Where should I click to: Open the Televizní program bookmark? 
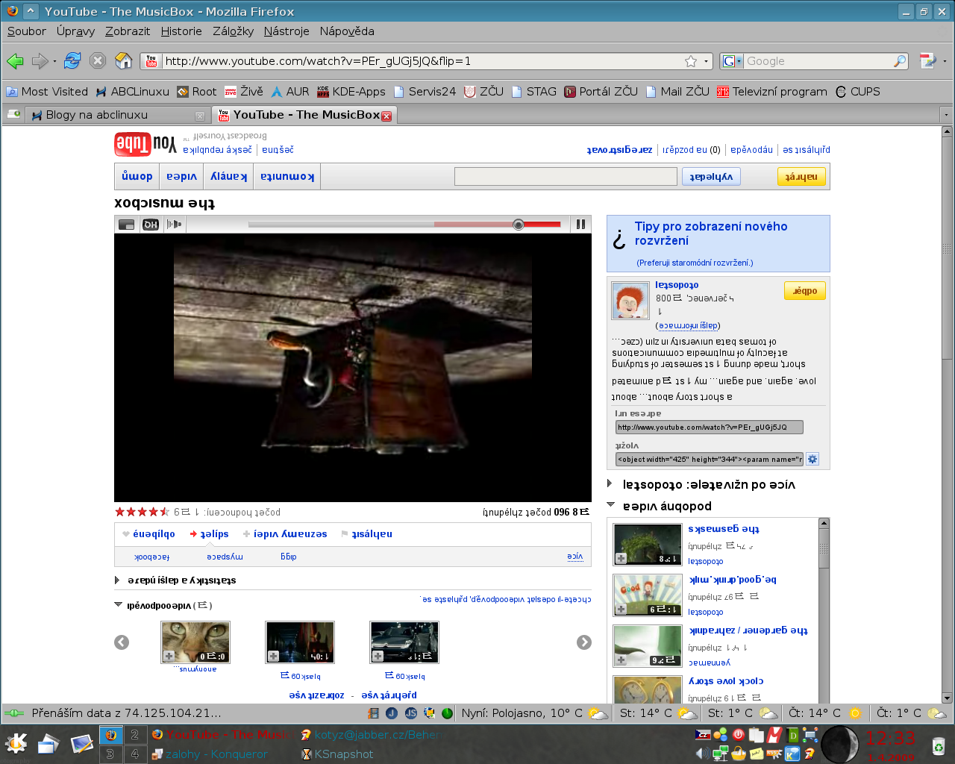(x=772, y=92)
